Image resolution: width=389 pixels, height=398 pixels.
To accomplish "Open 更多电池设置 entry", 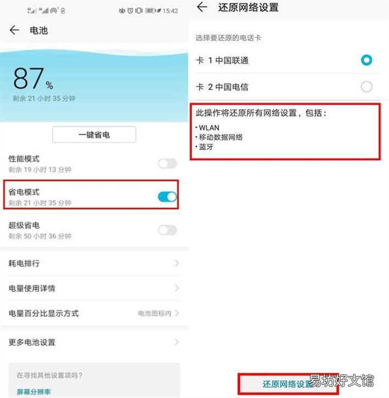I will coord(94,342).
